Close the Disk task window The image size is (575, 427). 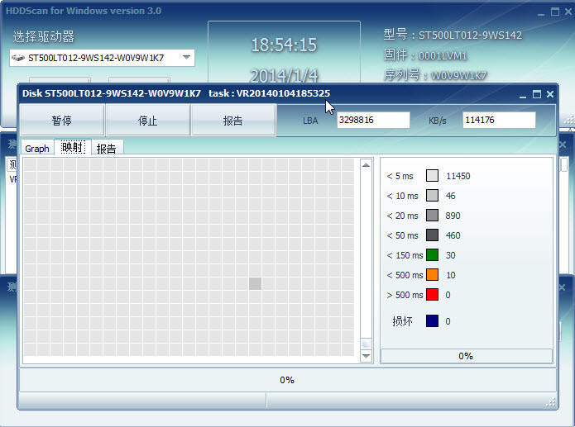click(550, 94)
